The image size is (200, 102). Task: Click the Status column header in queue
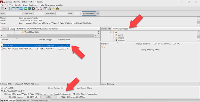(94, 88)
